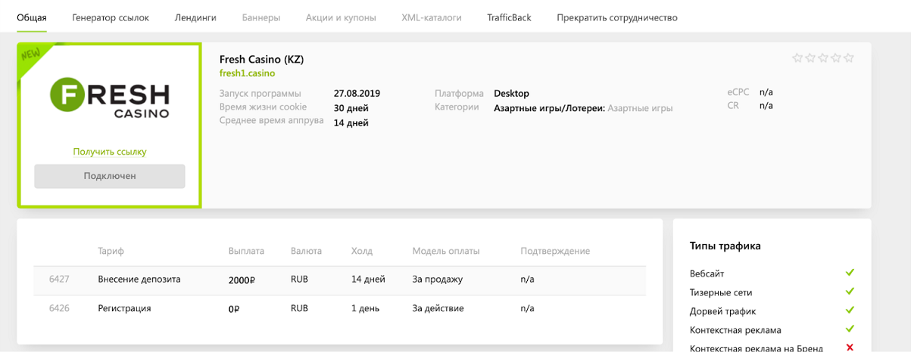Click the Подтверждение column header

(555, 251)
